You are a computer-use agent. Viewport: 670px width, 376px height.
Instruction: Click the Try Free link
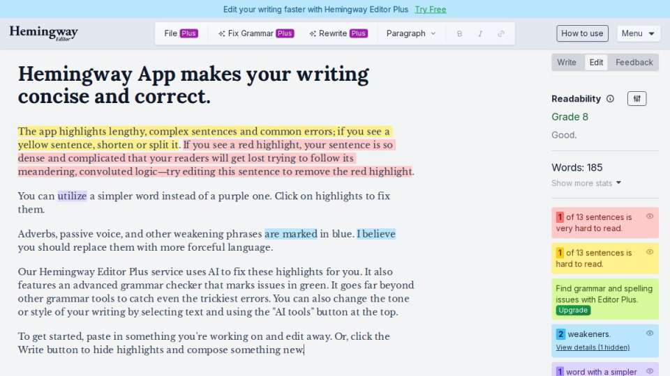tap(431, 9)
